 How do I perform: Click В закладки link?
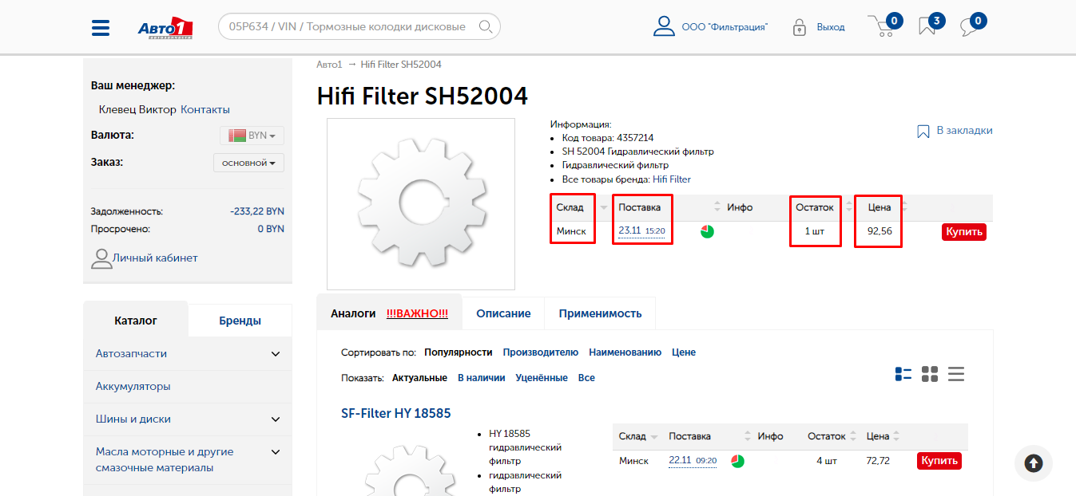(965, 131)
